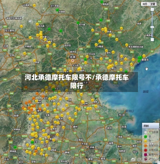The image size is (160, 164).
Task: Click the 太仆寺旗 label
Action: pos(54,6)
